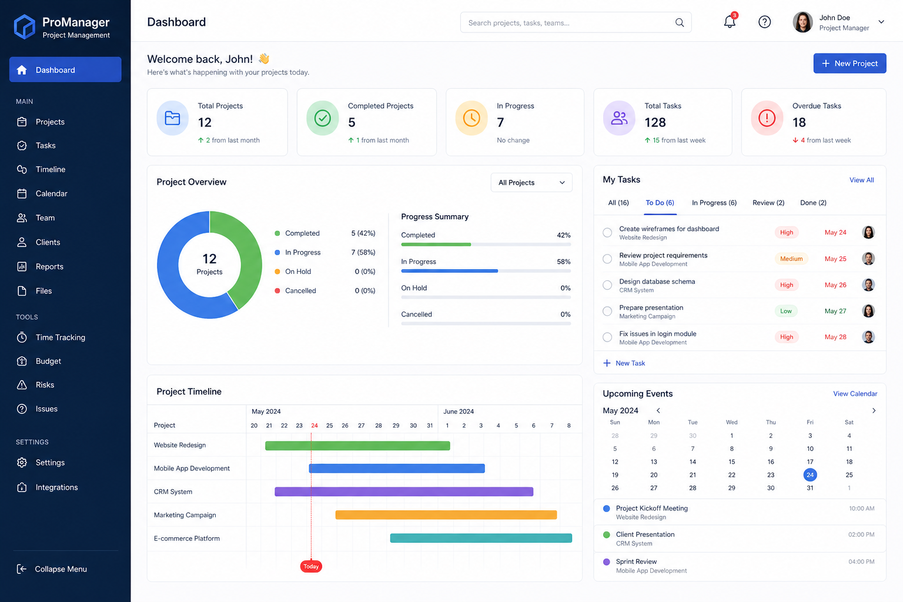Click the ProManager logo icon
The width and height of the screenshot is (903, 602).
click(24, 26)
